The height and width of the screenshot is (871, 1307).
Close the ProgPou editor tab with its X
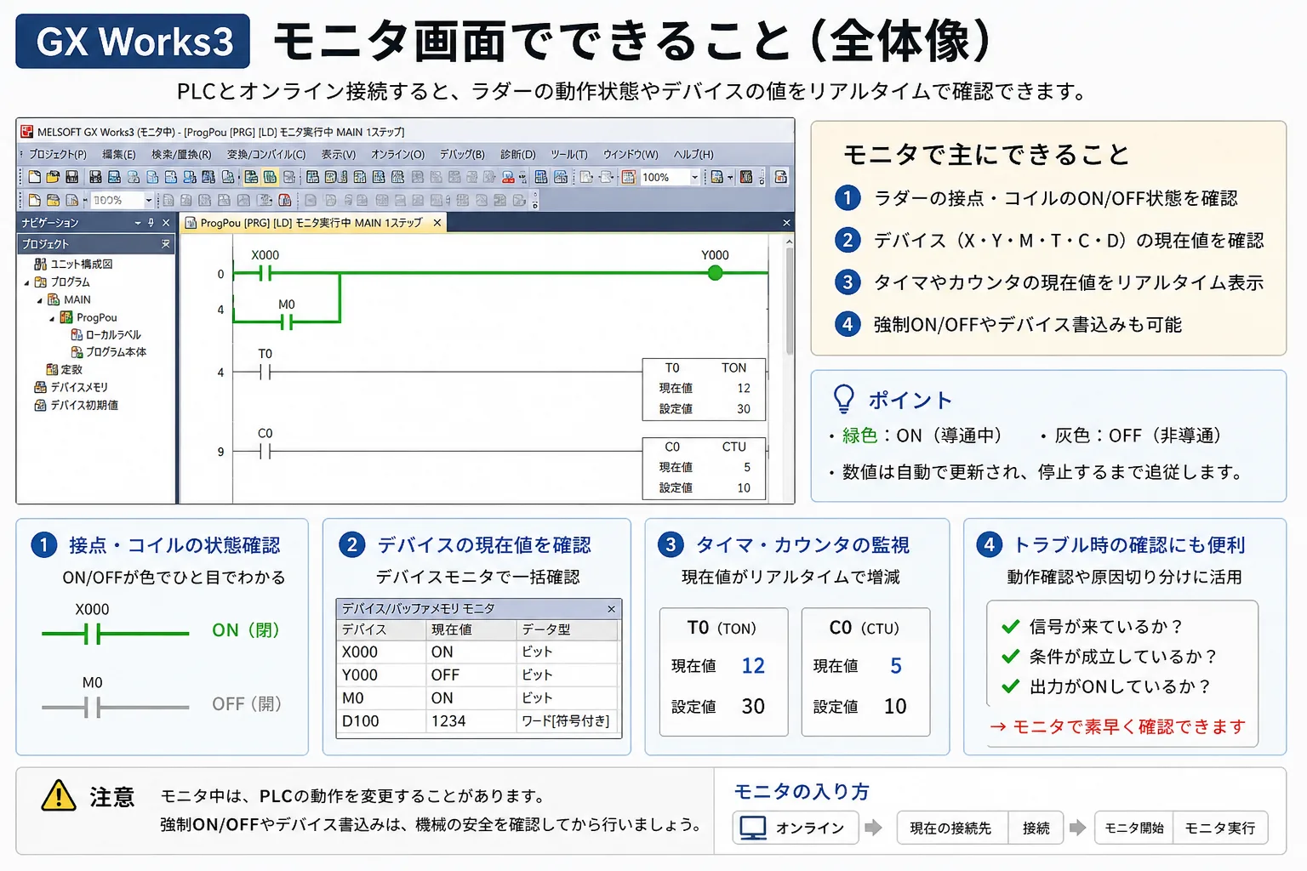437,223
